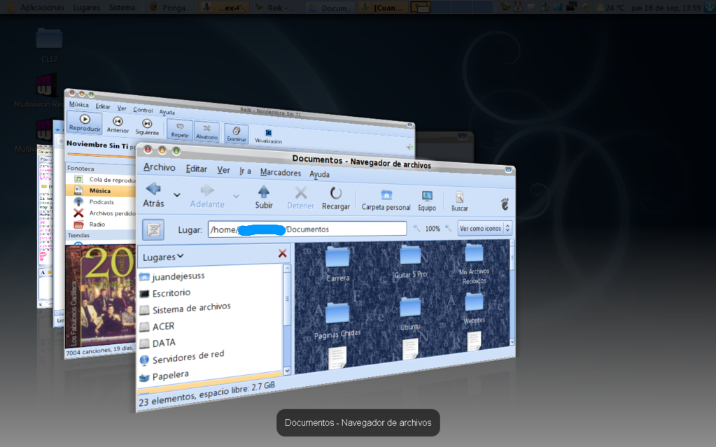The image size is (716, 447).
Task: Close the Lugares side pane with the red X
Action: click(x=282, y=253)
